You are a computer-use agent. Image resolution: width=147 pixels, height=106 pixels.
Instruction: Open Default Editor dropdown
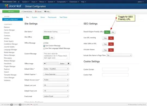[x=56, y=69]
